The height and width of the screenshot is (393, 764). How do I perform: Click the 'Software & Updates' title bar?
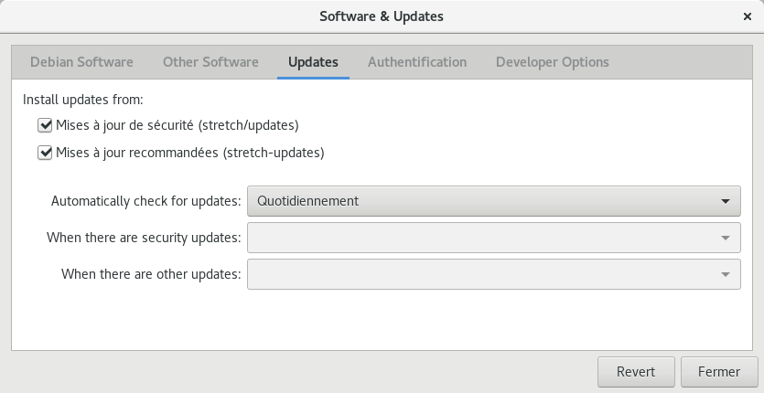(x=382, y=17)
